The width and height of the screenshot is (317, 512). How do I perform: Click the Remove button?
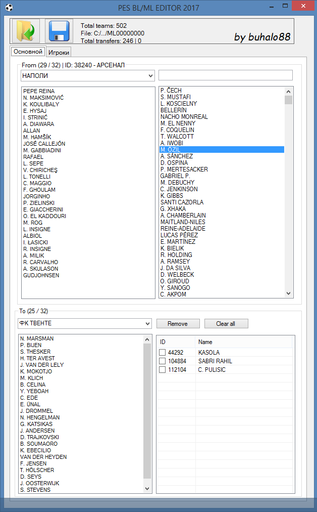178,324
